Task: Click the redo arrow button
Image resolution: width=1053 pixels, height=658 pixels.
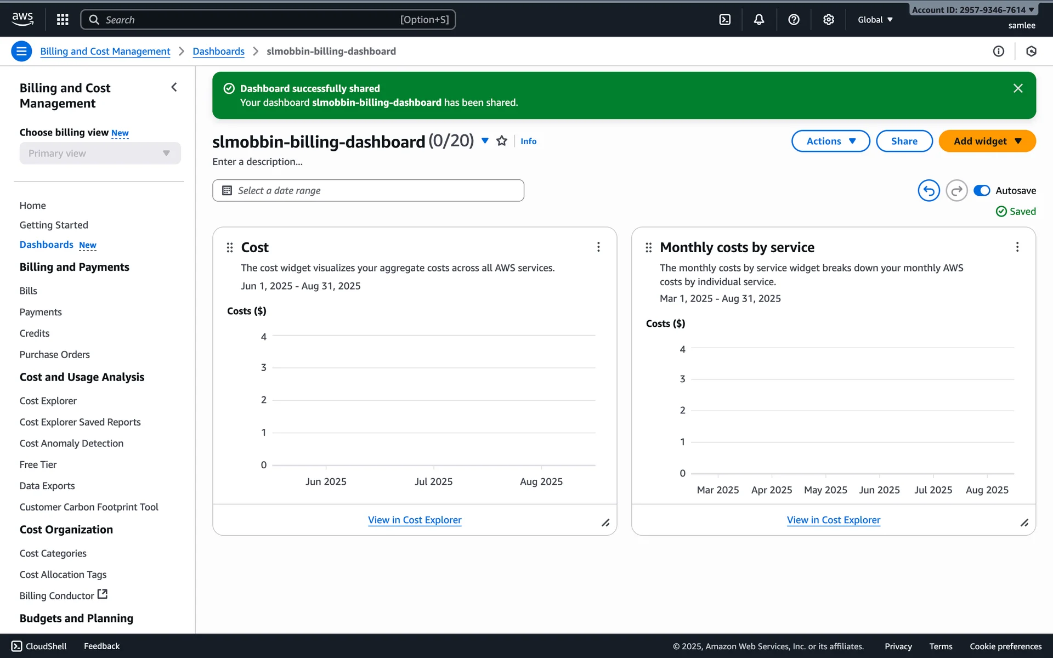Action: click(x=956, y=190)
